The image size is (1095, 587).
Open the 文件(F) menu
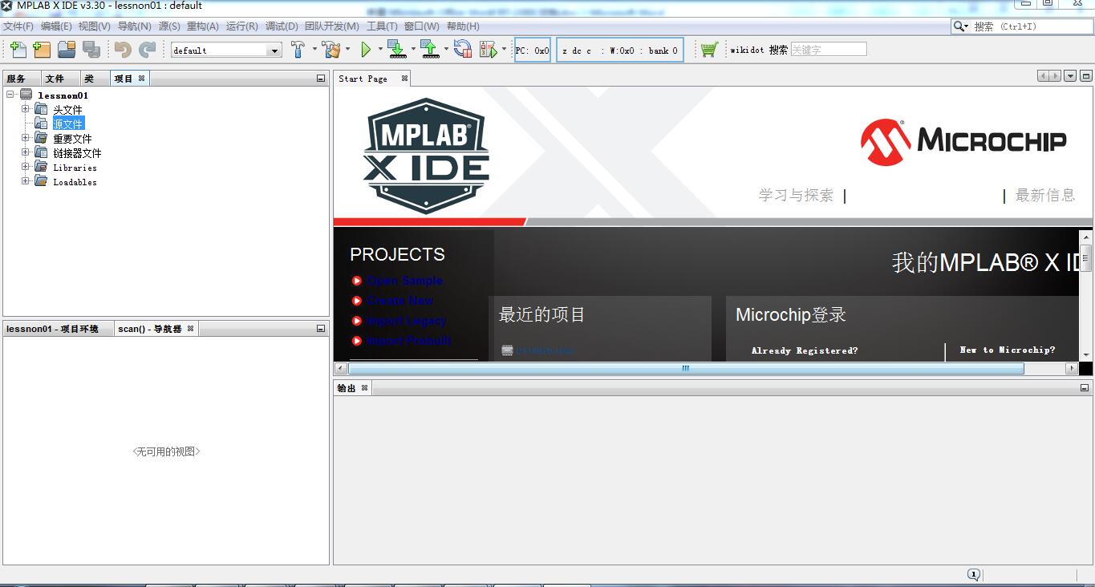pyautogui.click(x=18, y=26)
